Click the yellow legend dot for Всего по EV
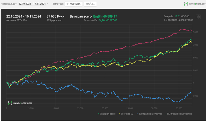This screenshot has height=121, width=206. 119,114
